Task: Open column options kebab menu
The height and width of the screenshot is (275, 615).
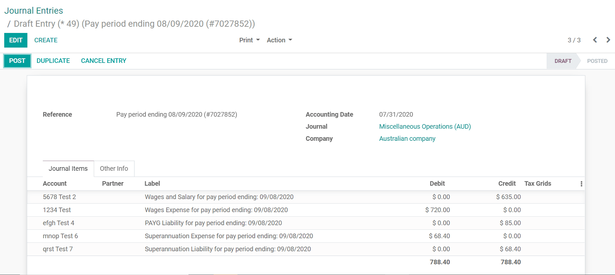Action: click(x=581, y=184)
